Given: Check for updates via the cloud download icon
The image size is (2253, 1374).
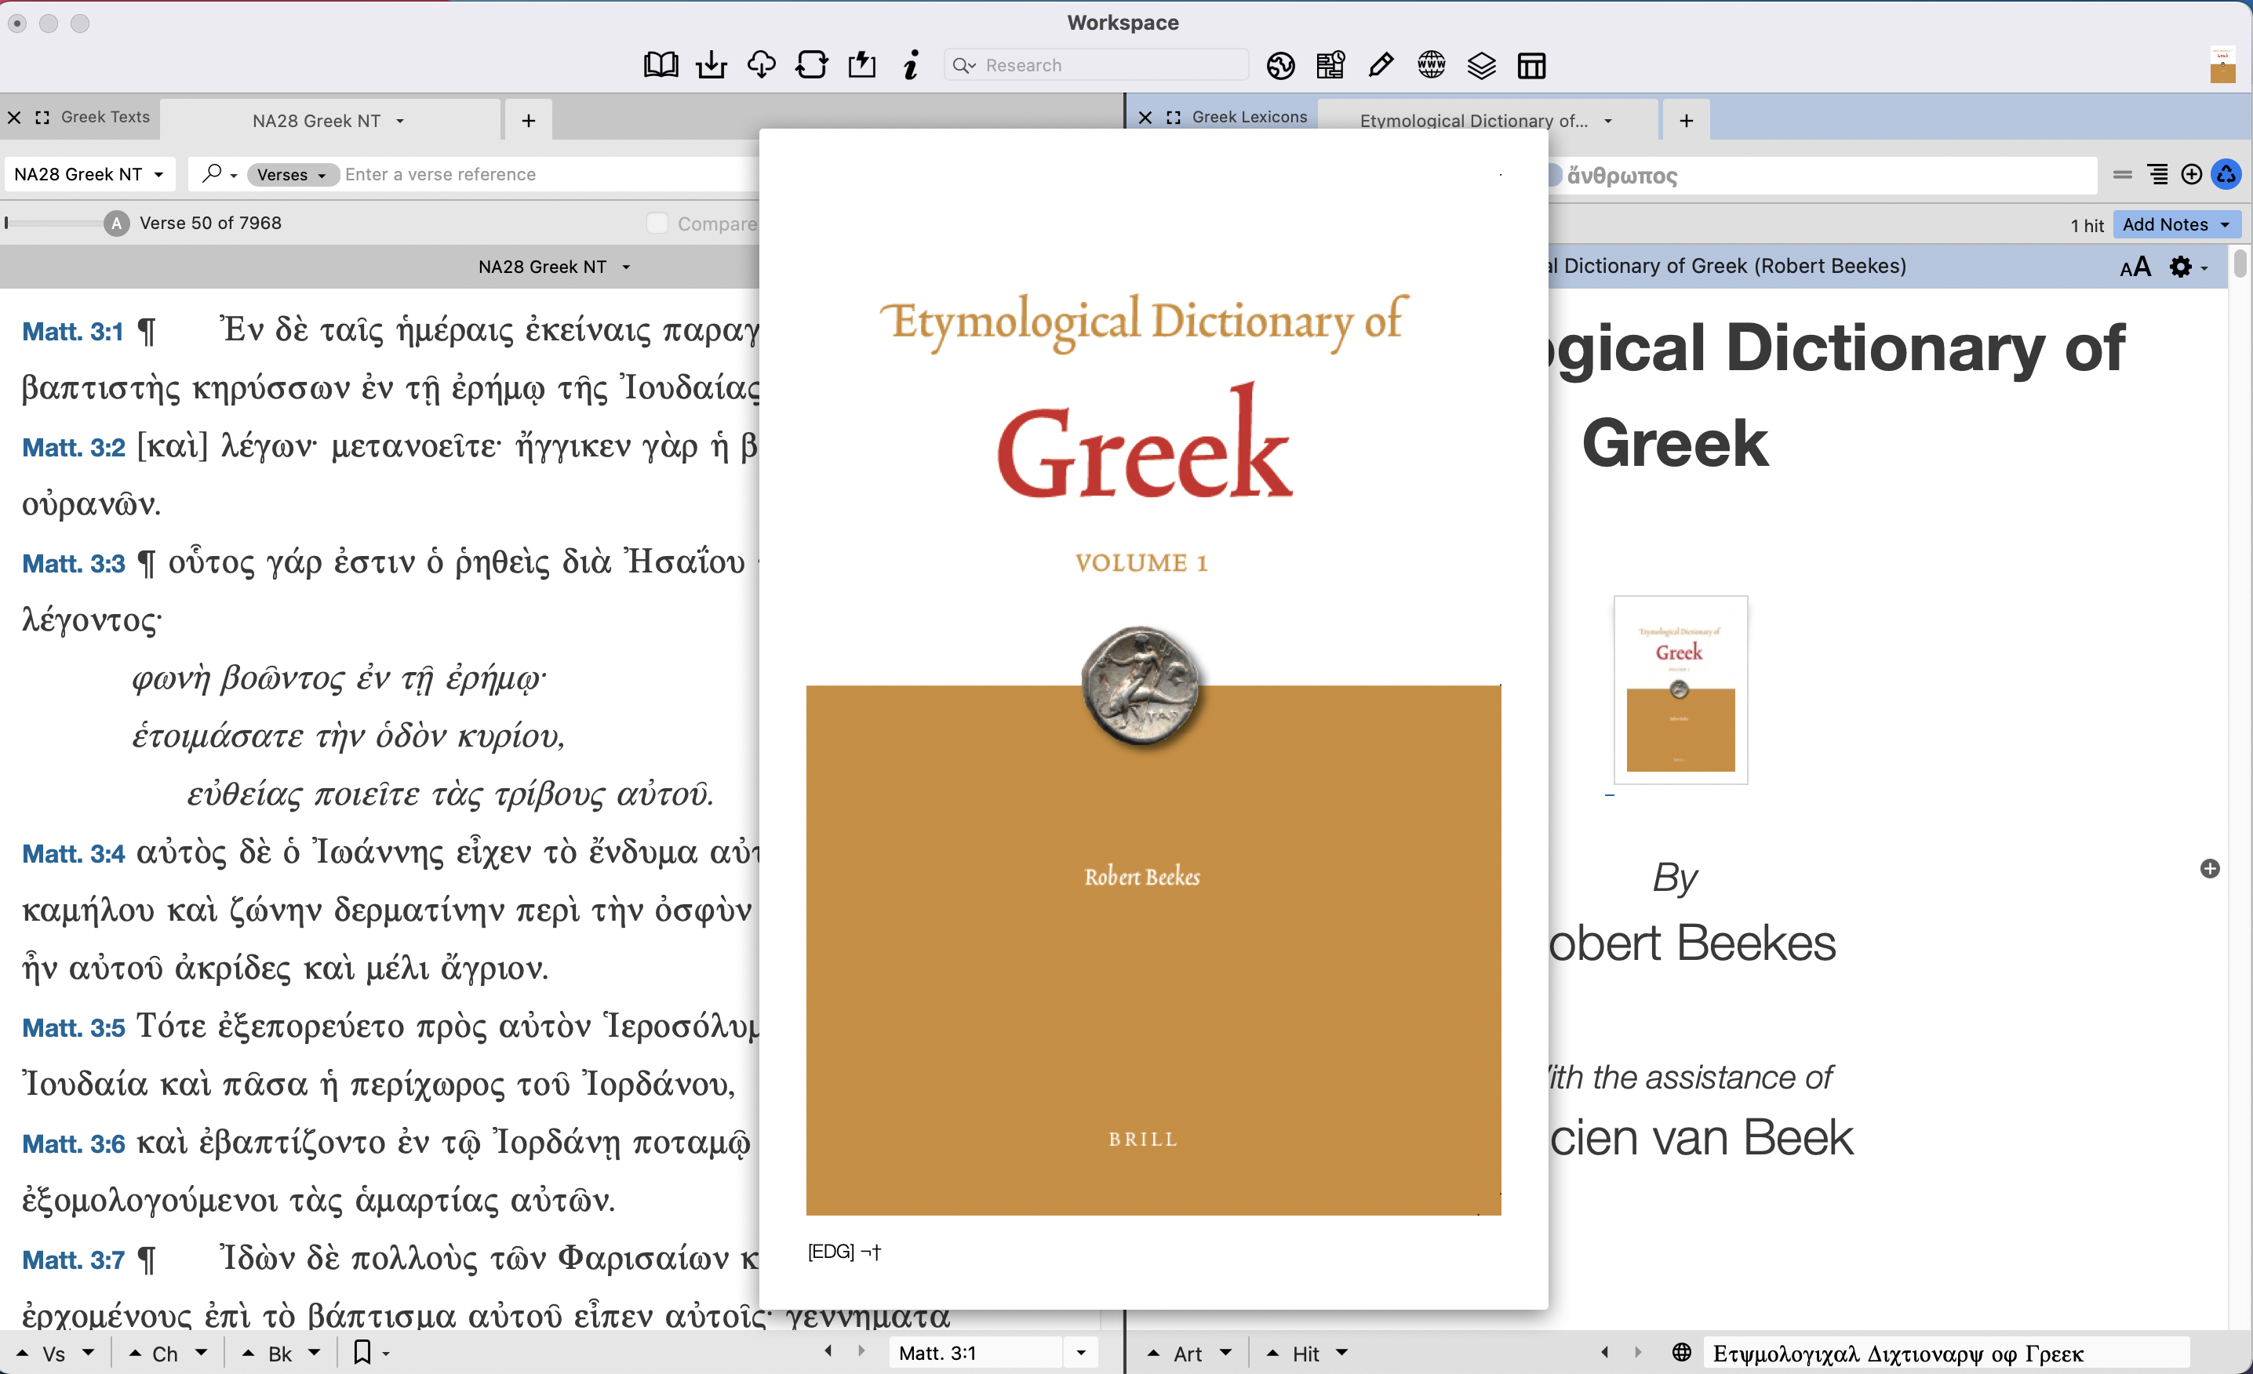Looking at the screenshot, I should click(x=761, y=64).
